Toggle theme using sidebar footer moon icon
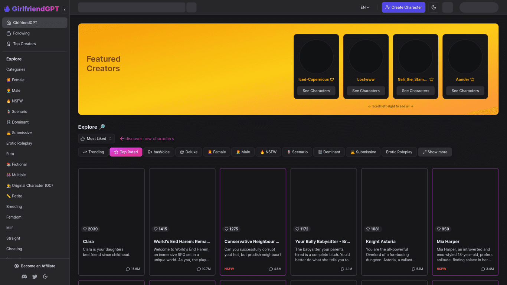This screenshot has width=507, height=285. tap(45, 276)
